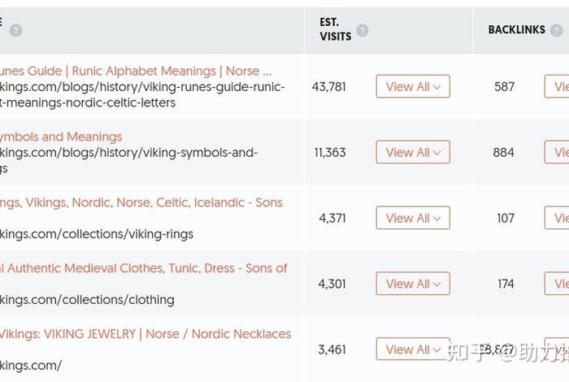Sort by EST. VISITS column header
Screen dimensions: 569x382
coord(335,29)
